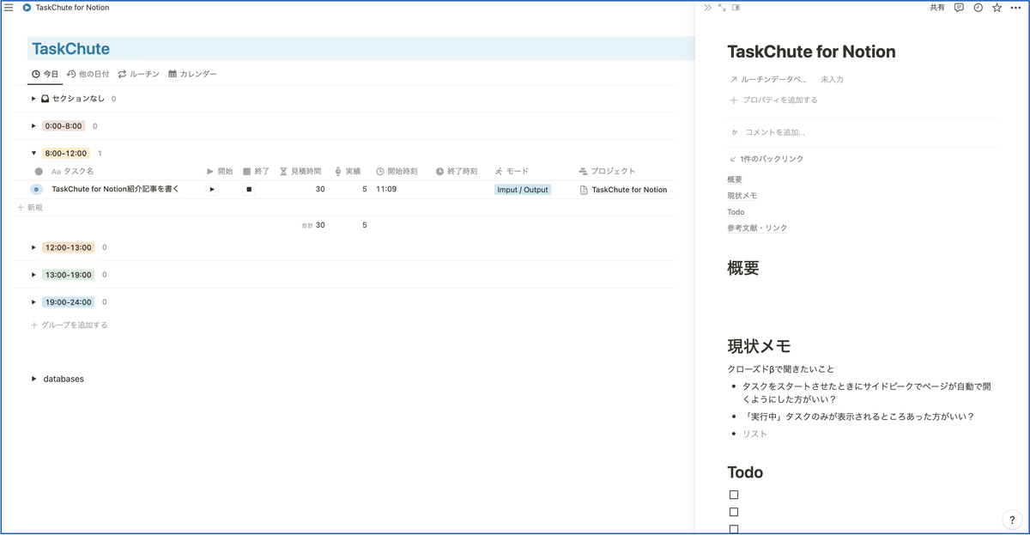Open the 他の日付 view tab
The height and width of the screenshot is (535, 1030).
click(88, 74)
